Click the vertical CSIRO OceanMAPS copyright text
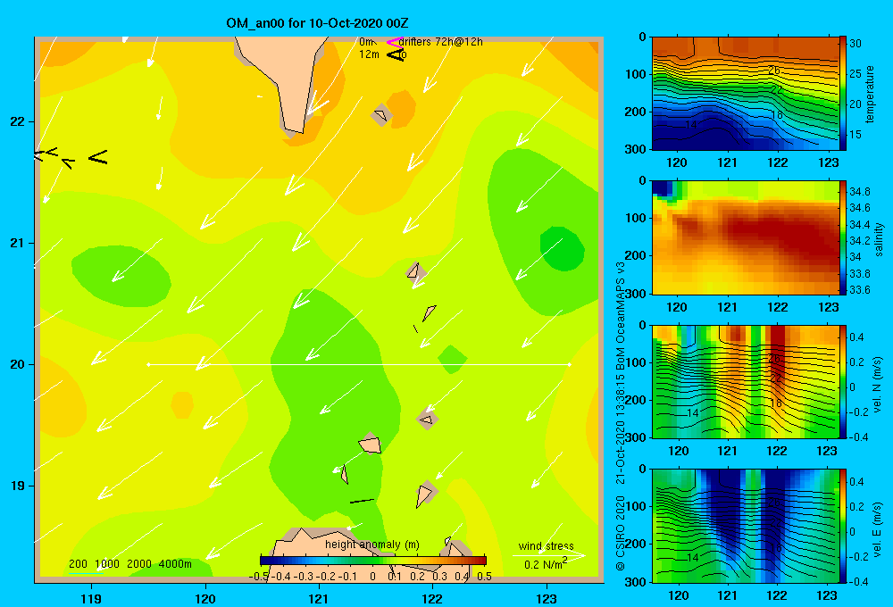This screenshot has width=893, height=607. click(x=621, y=416)
